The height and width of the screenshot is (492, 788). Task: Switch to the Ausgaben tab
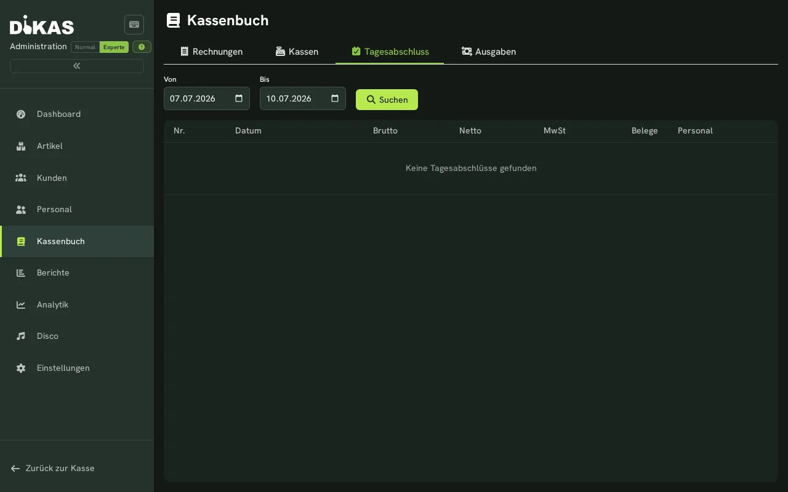489,52
